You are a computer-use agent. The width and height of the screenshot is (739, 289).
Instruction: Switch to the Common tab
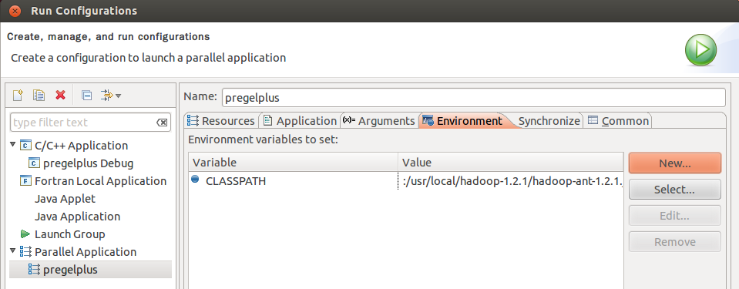coord(618,121)
